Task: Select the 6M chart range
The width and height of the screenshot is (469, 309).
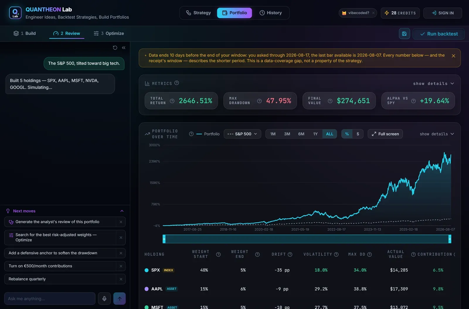Action: coord(301,134)
